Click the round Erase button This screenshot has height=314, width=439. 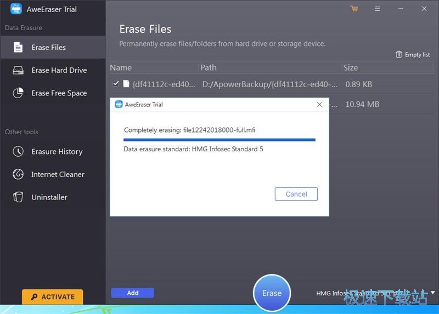[272, 293]
